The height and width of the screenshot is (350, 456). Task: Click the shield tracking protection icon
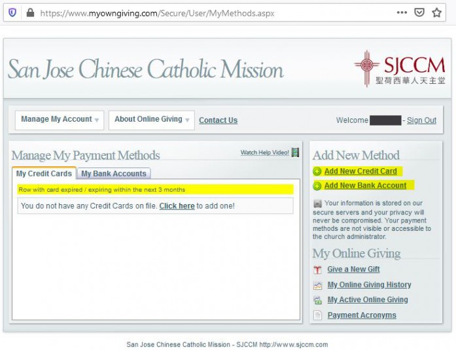click(13, 12)
